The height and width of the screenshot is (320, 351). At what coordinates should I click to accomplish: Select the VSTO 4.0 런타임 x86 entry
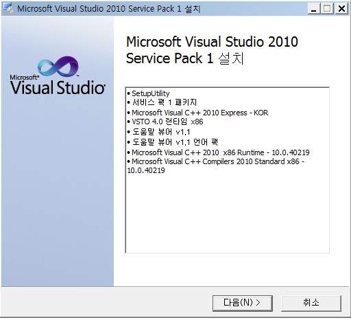point(165,122)
